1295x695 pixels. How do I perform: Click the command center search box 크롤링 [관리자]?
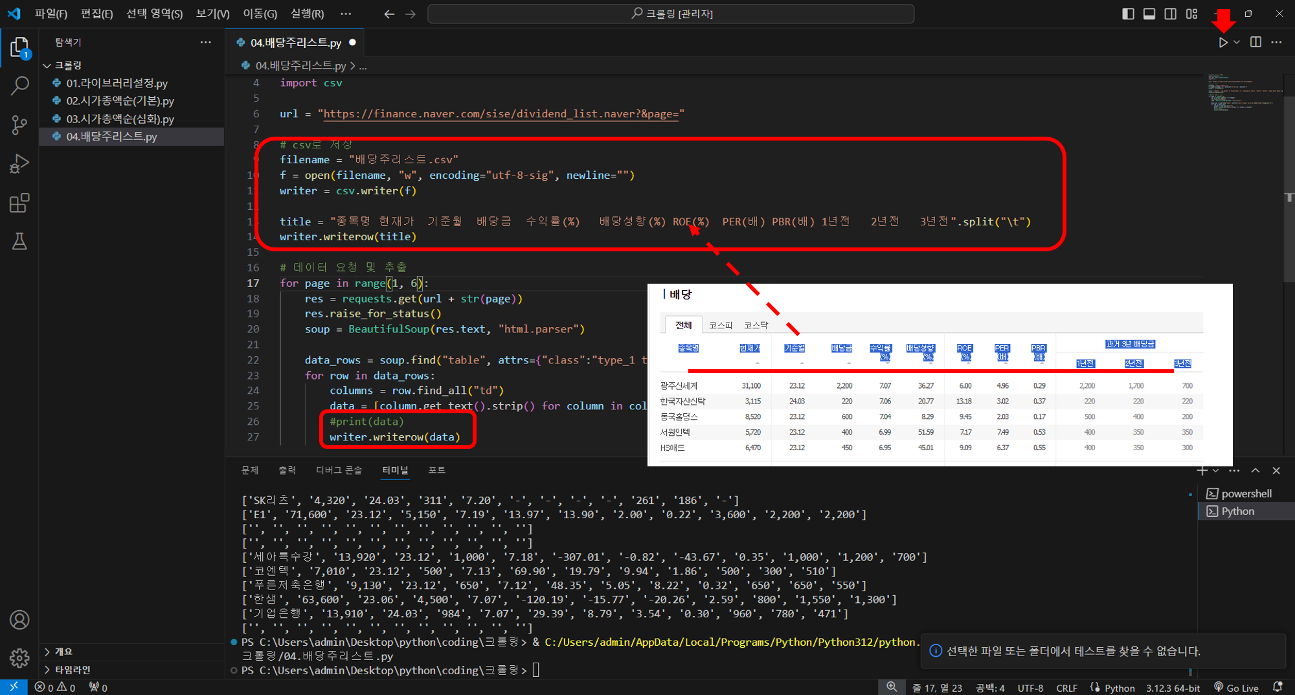pyautogui.click(x=671, y=14)
